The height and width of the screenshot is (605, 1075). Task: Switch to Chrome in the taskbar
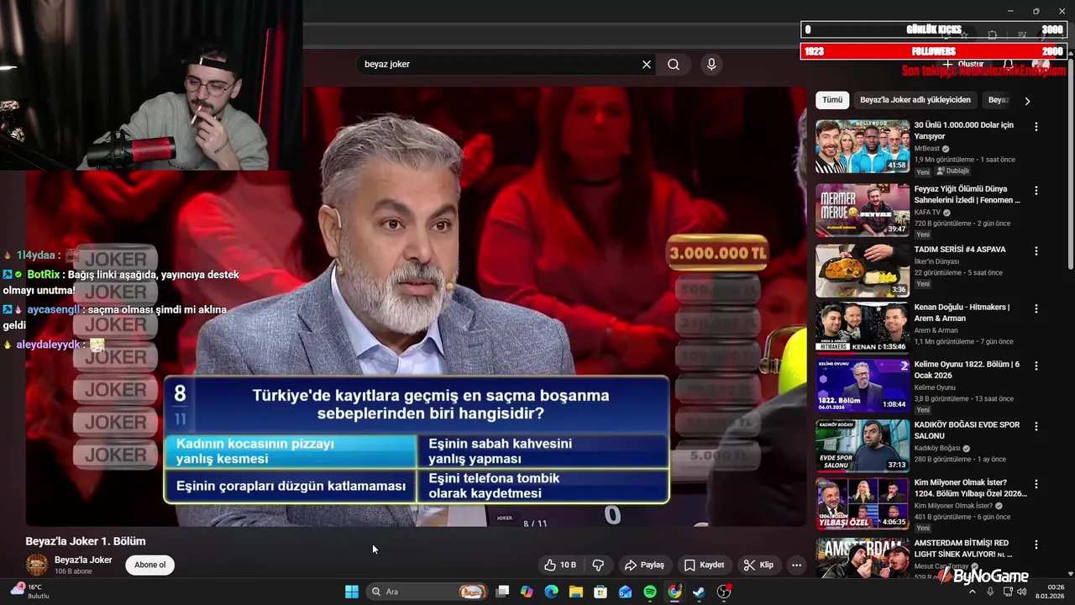pos(674,592)
